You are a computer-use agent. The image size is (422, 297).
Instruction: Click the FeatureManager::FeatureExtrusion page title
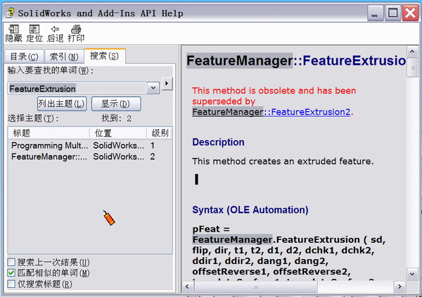(x=296, y=61)
